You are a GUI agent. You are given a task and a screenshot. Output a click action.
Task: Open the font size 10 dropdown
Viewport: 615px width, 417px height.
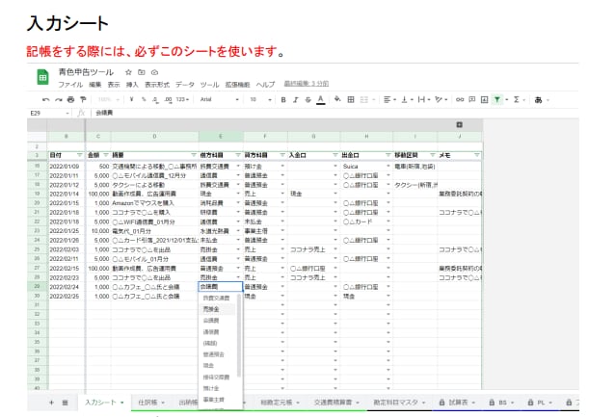261,99
